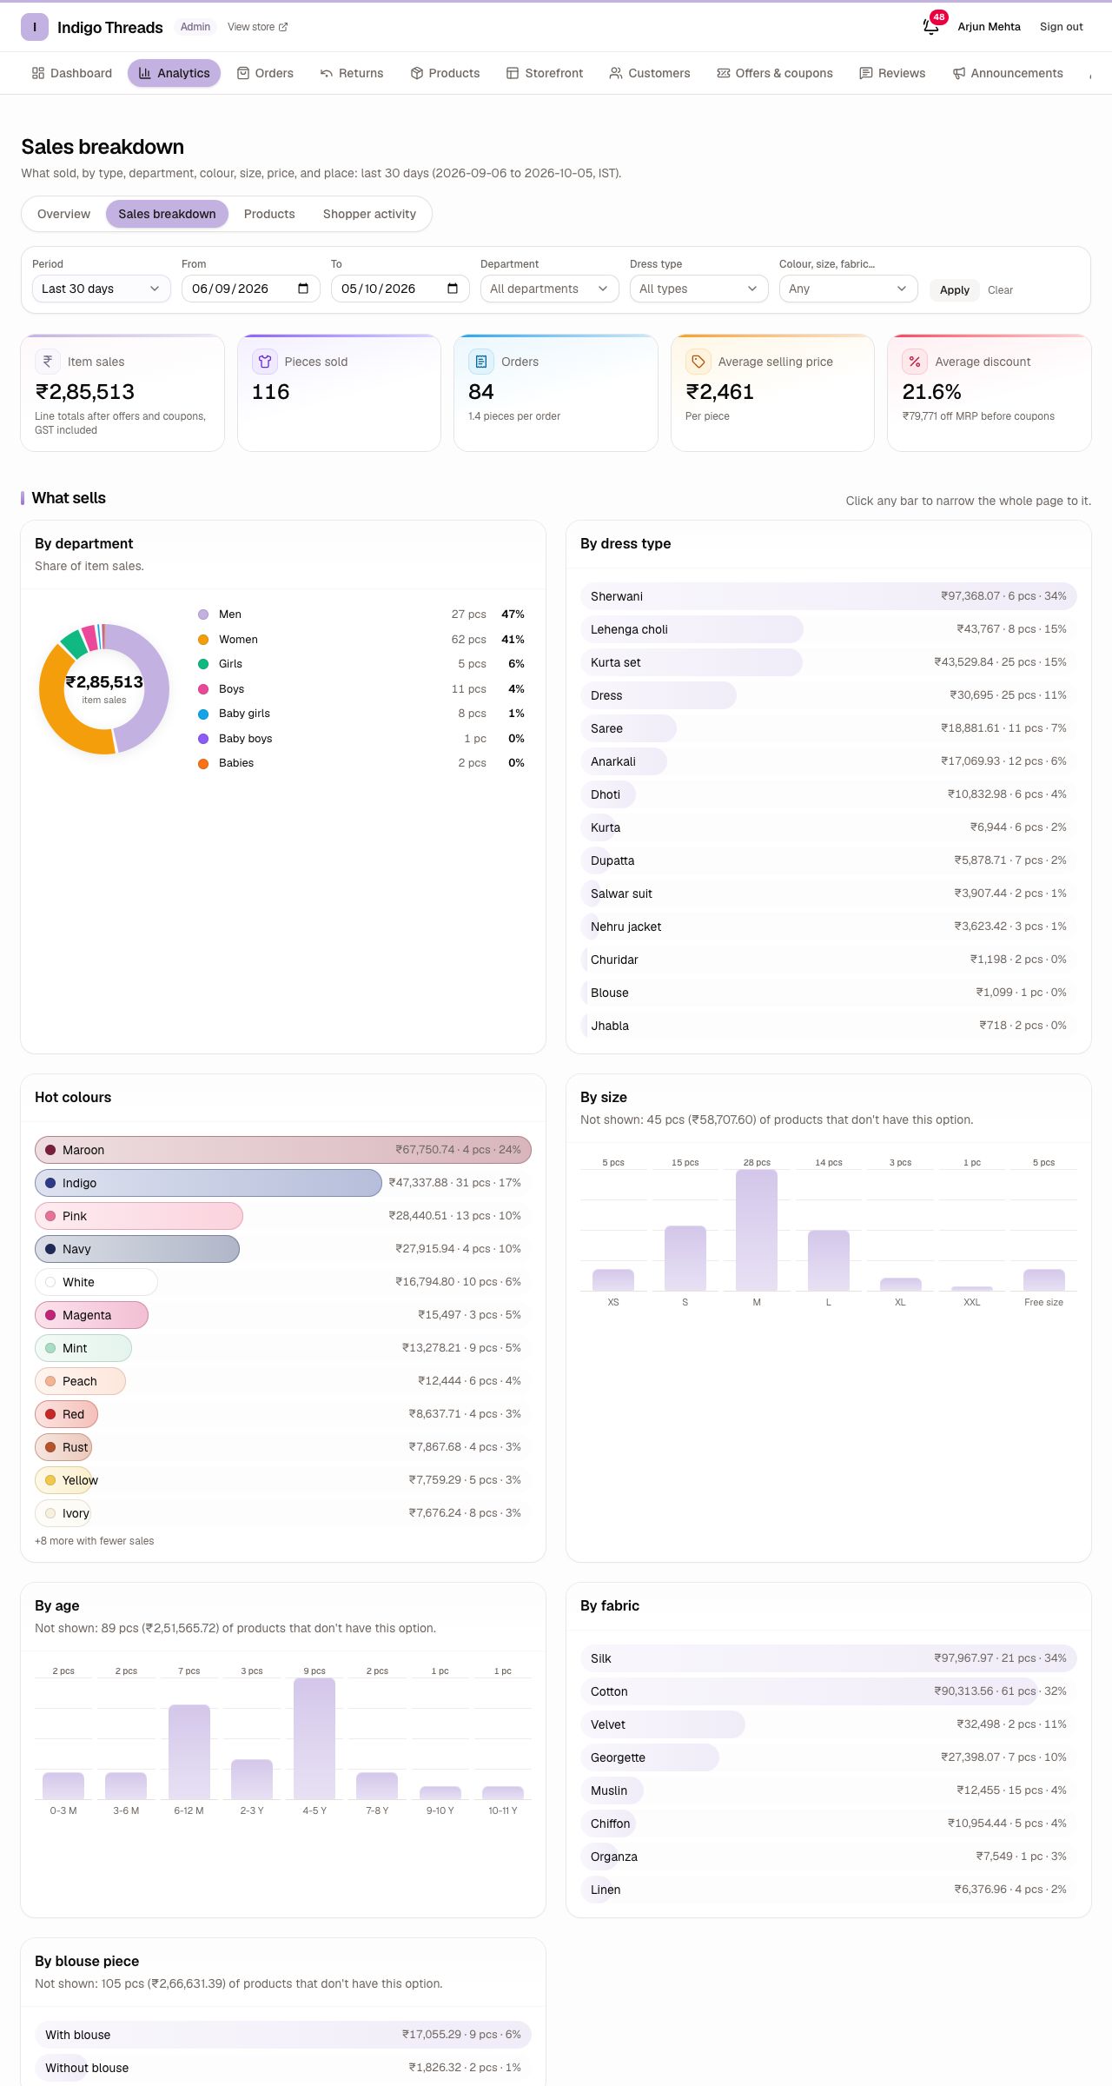
Task: Select the Maroon colour bar
Action: (x=283, y=1150)
